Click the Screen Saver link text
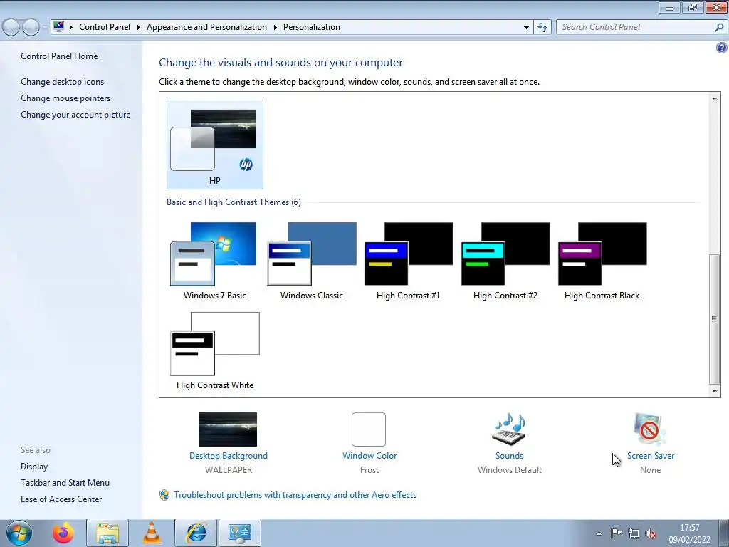This screenshot has height=547, width=729. coord(651,456)
